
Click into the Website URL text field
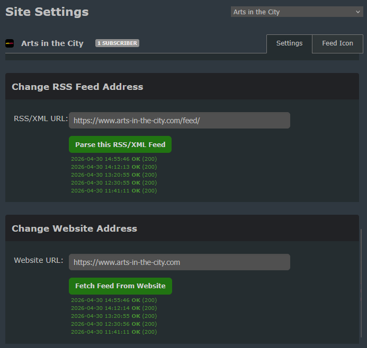(179, 262)
